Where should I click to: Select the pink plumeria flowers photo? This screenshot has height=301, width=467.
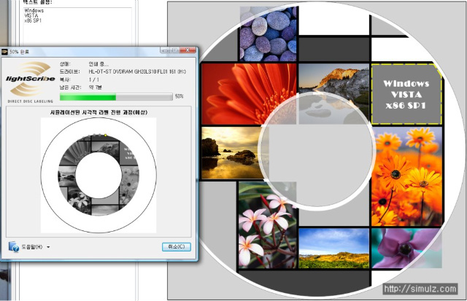point(268,225)
